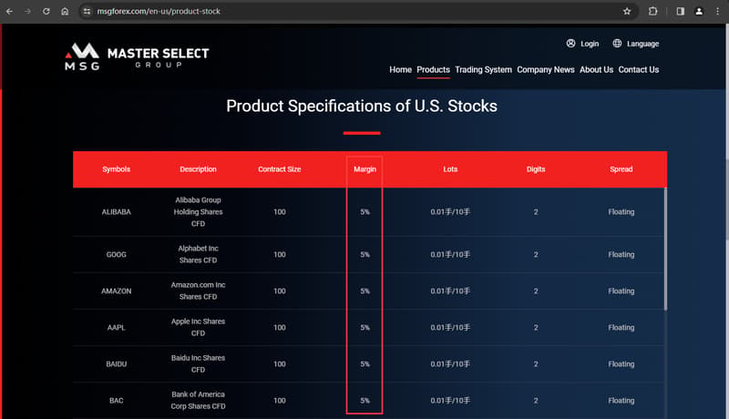Open the browser extensions puzzle icon
This screenshot has width=729, height=419.
tap(652, 11)
